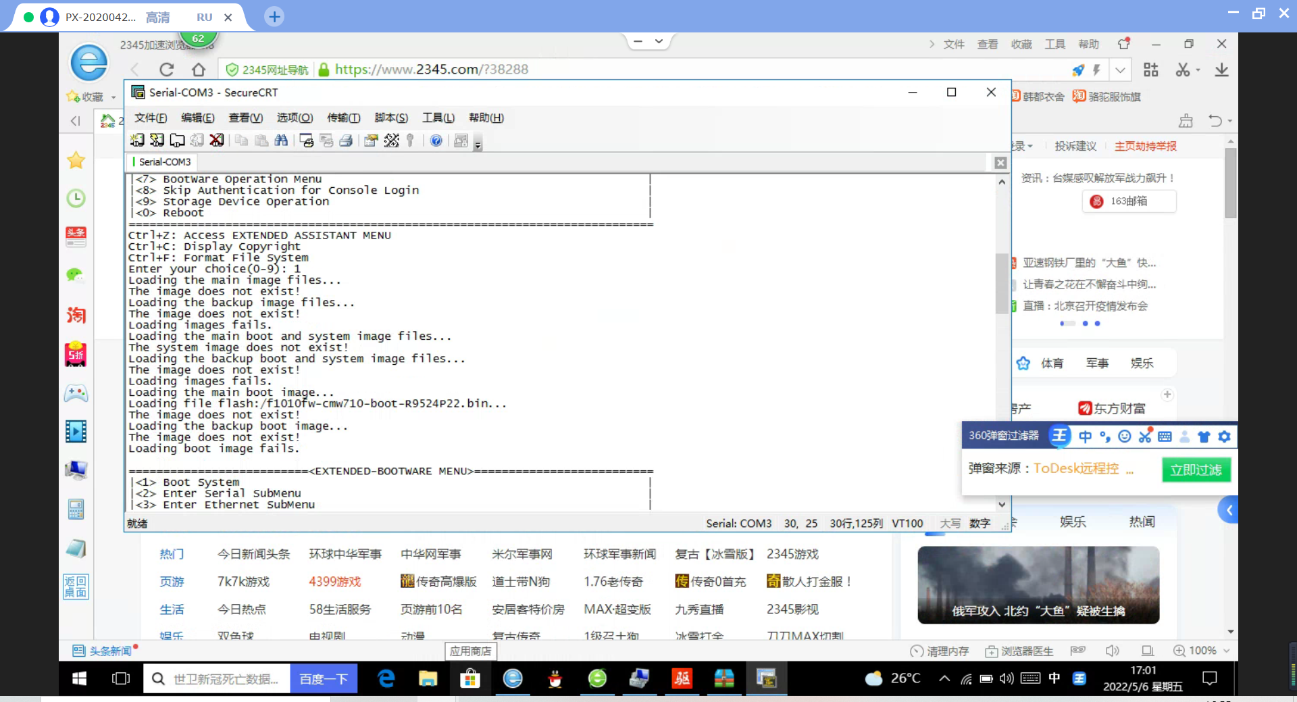Open Session Options icon in SecureCRT toolbar
Image resolution: width=1297 pixels, height=702 pixels.
pyautogui.click(x=371, y=140)
